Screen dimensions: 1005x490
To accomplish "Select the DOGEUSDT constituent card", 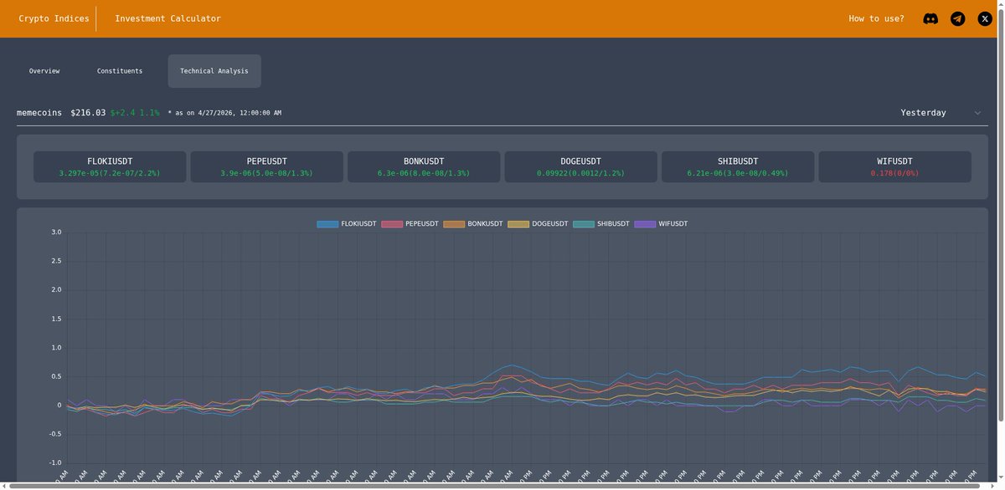I will (580, 166).
